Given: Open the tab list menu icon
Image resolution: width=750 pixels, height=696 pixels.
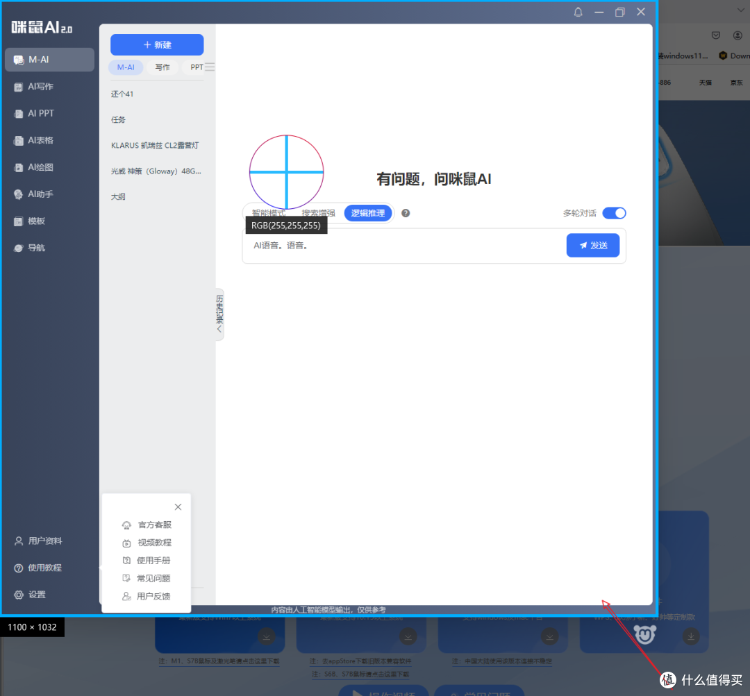Looking at the screenshot, I should (210, 67).
